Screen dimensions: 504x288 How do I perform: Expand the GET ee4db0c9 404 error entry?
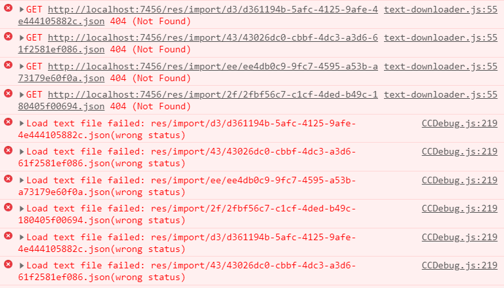22,66
